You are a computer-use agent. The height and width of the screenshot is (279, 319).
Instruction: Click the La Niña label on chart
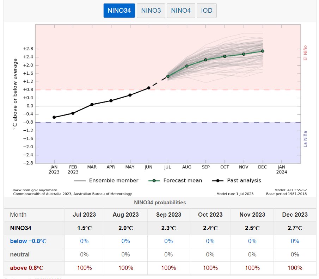pyautogui.click(x=305, y=139)
